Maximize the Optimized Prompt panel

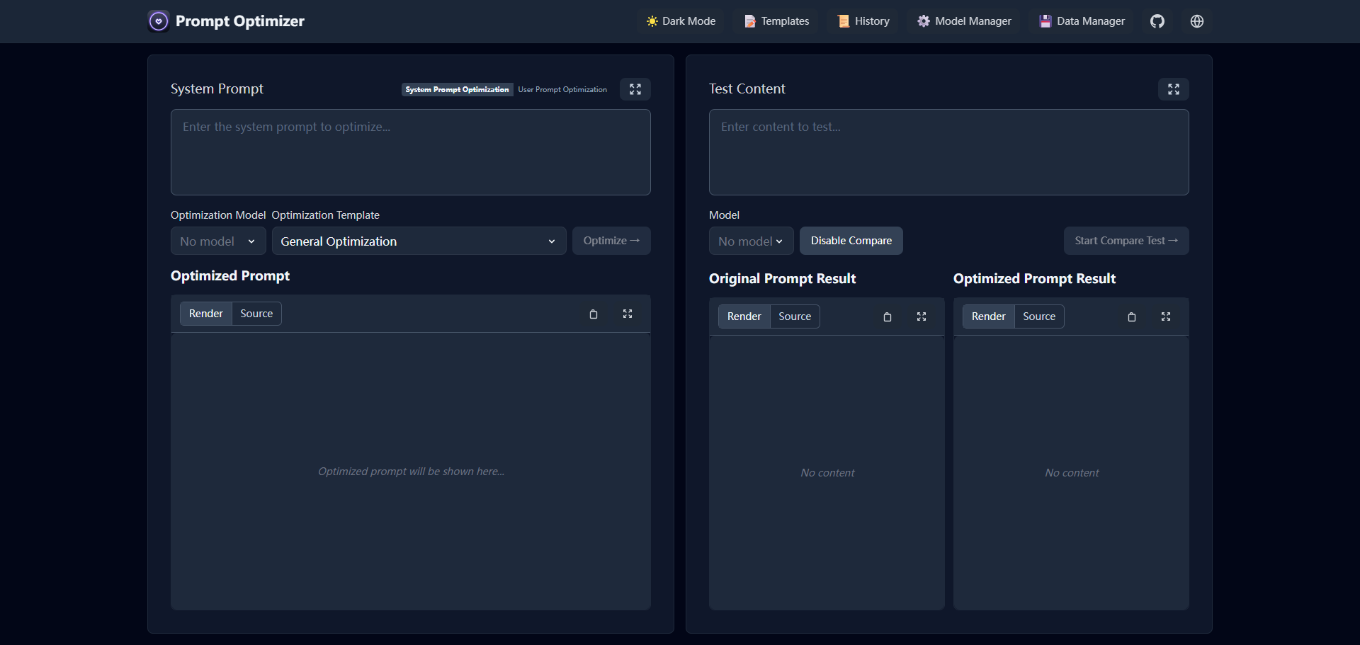point(628,314)
